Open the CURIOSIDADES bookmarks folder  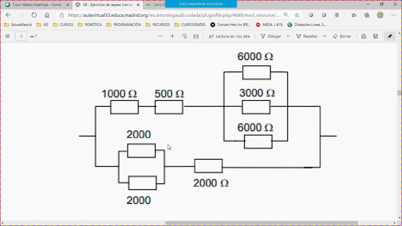190,25
